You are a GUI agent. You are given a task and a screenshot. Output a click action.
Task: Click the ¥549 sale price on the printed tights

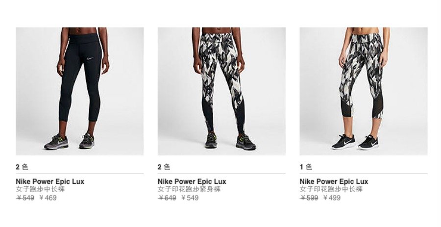190,198
